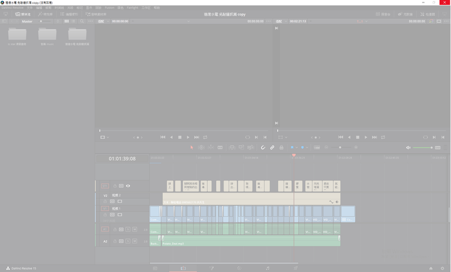The width and height of the screenshot is (451, 272).
Task: Open project settings gear icon
Action: pyautogui.click(x=442, y=268)
